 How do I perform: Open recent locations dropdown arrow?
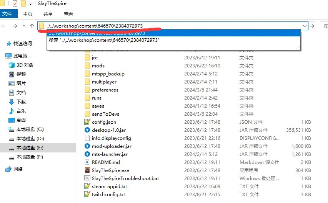[x=24, y=26]
